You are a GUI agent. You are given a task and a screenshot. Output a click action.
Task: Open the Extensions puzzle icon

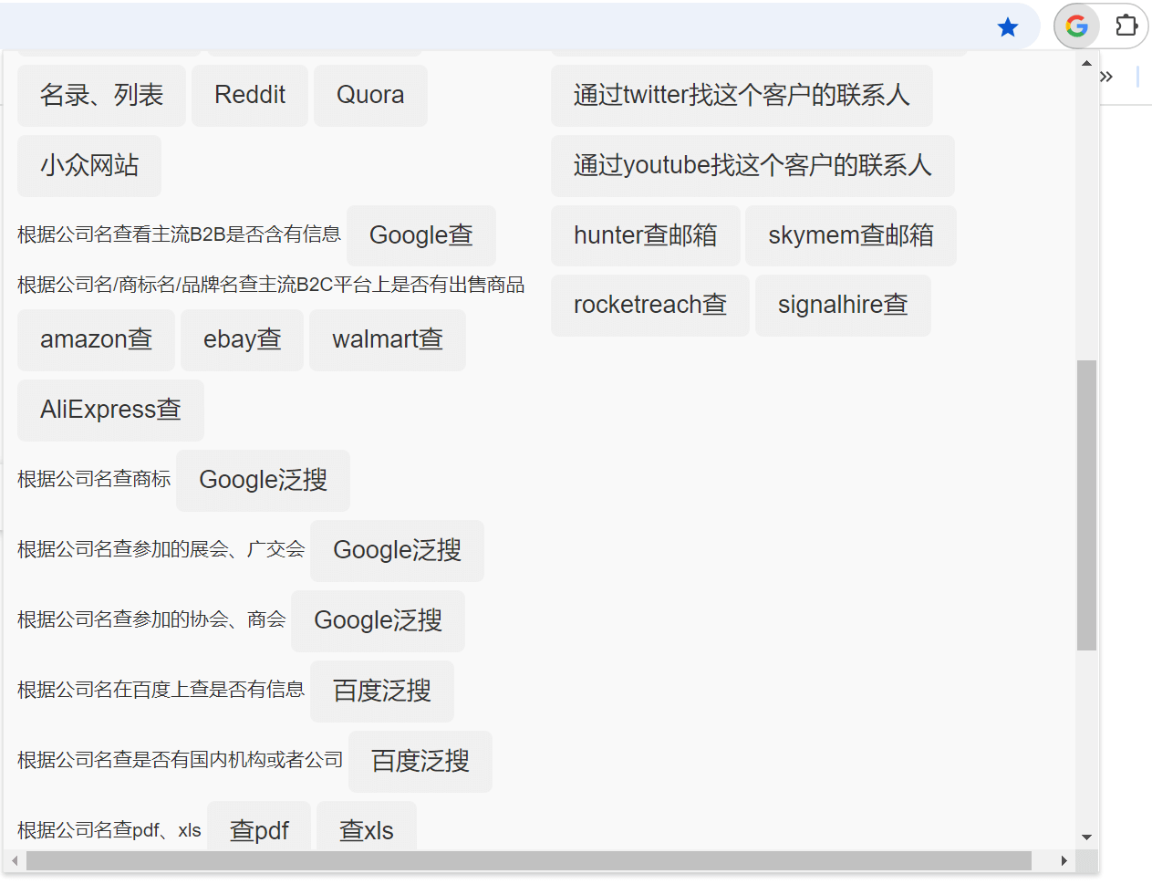[1127, 26]
